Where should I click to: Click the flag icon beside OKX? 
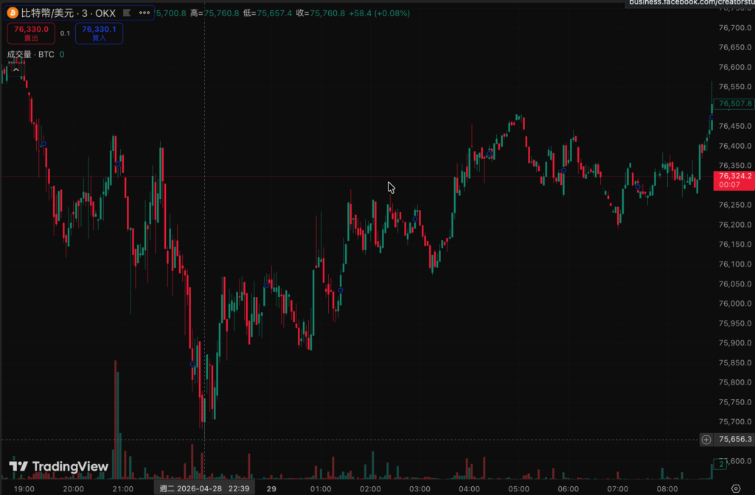tap(127, 13)
